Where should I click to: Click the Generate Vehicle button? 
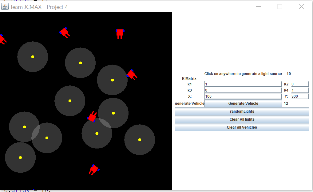coord(243,104)
